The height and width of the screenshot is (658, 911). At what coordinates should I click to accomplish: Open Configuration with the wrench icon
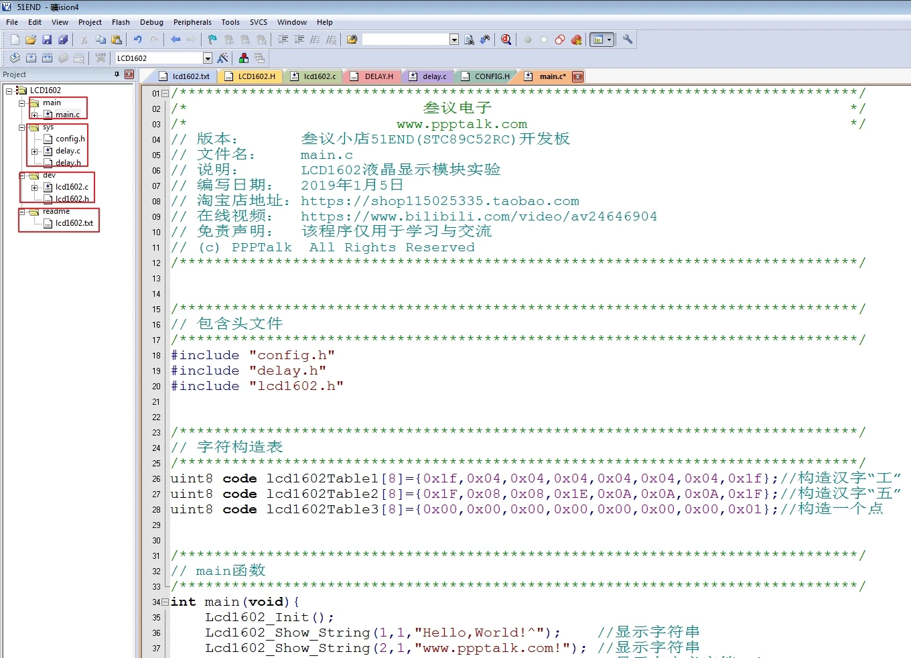point(628,40)
